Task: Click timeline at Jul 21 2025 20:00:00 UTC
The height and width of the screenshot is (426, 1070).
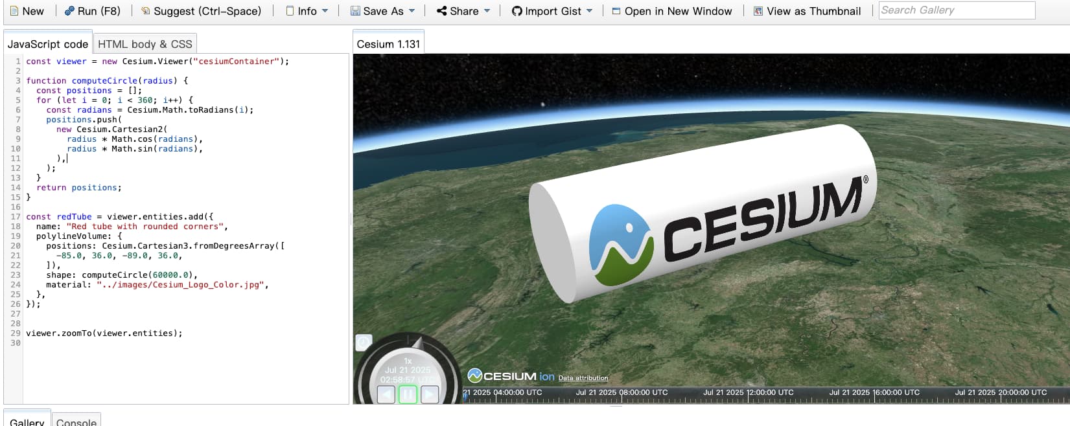Action: pos(1001,392)
